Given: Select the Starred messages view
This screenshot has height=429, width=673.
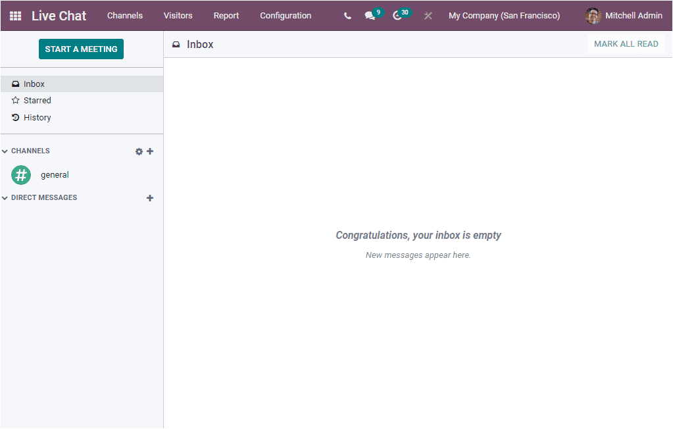Looking at the screenshot, I should click(36, 100).
